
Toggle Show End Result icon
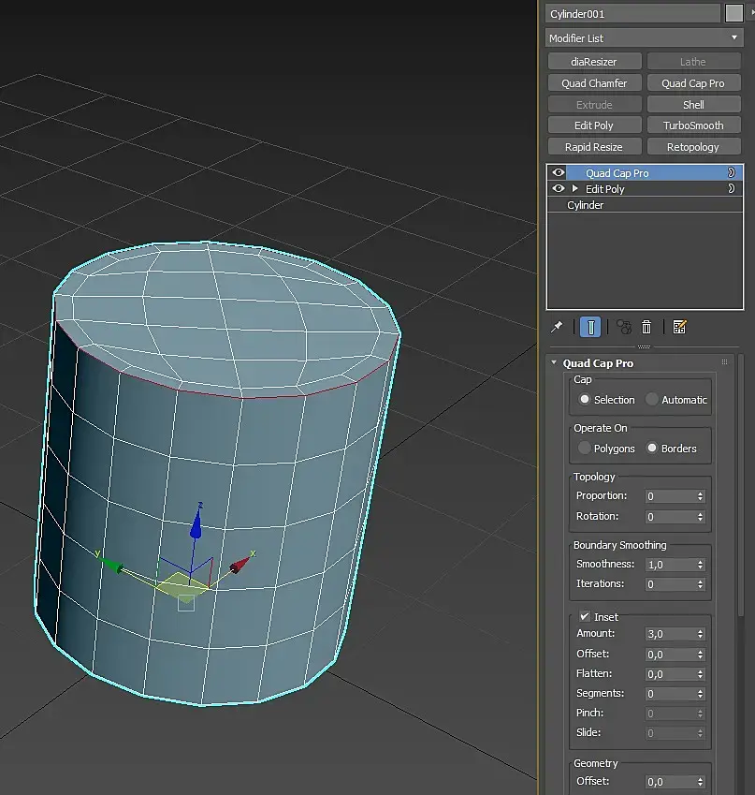[x=590, y=327]
